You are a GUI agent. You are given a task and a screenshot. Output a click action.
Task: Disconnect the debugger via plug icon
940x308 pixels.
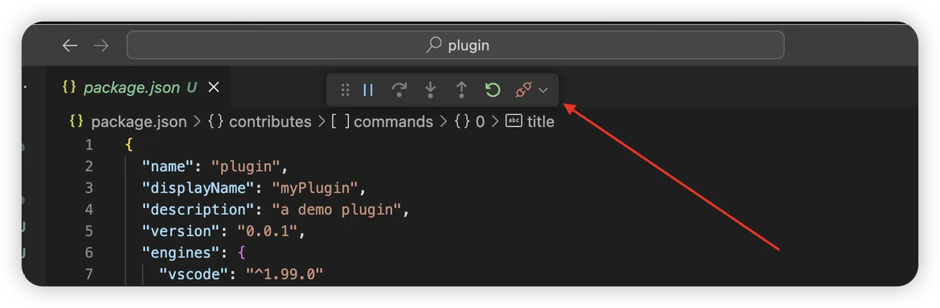[523, 90]
